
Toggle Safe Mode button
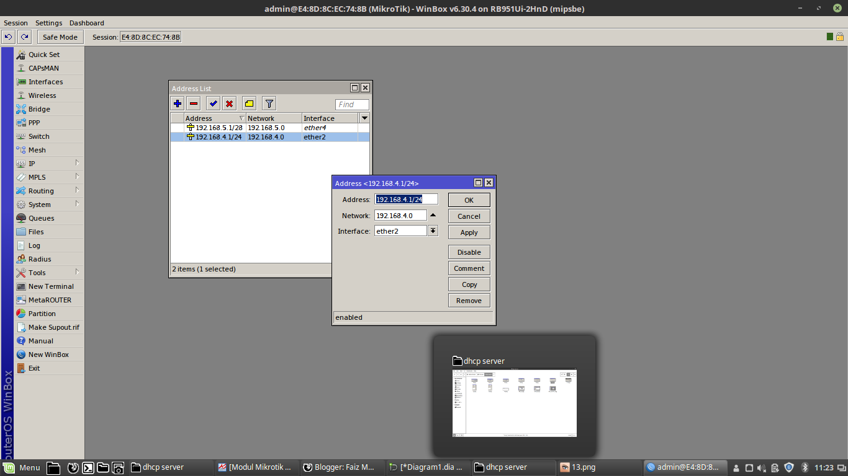(x=60, y=37)
